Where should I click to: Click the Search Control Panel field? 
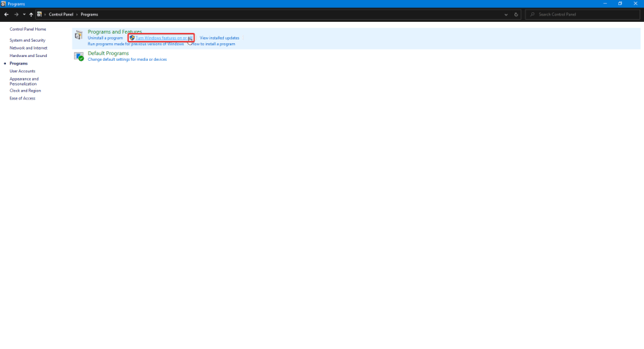pos(583,15)
